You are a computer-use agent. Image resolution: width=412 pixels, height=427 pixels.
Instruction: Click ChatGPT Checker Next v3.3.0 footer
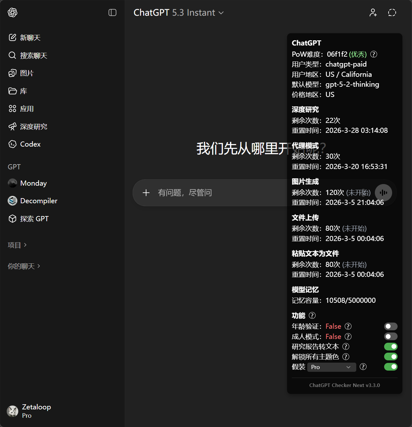pyautogui.click(x=344, y=385)
